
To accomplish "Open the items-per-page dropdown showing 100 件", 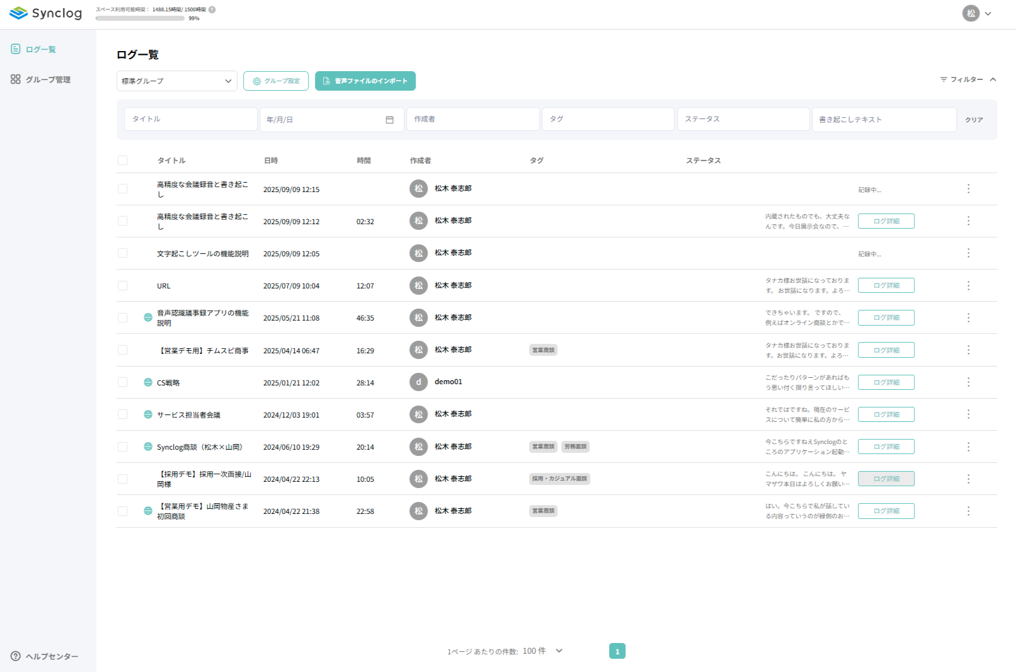I will [558, 651].
